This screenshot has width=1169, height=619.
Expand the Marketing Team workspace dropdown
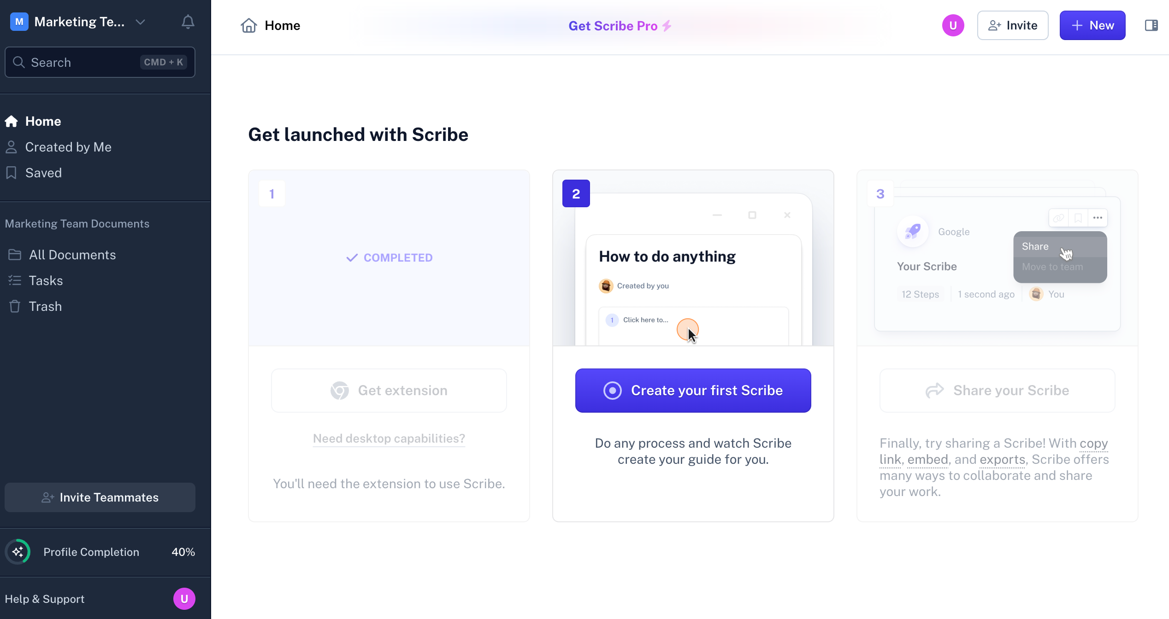coord(141,22)
